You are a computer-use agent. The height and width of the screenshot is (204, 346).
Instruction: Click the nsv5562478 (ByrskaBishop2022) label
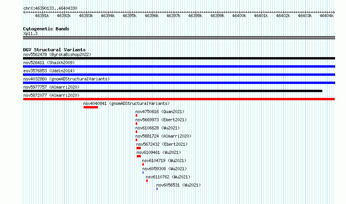(x=57, y=54)
